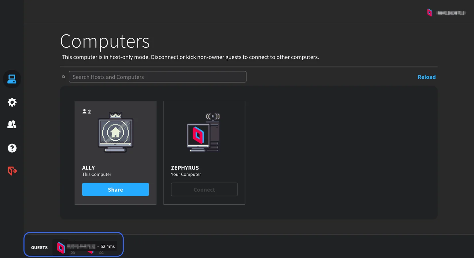474x258 pixels.
Task: Open Help via question mark icon
Action: (12, 148)
